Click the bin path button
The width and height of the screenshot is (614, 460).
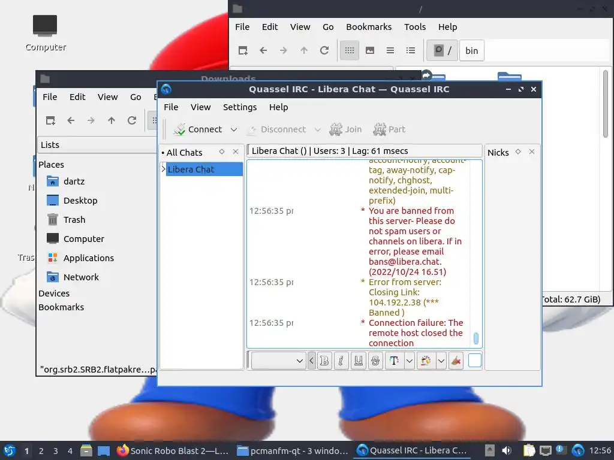[x=471, y=50]
